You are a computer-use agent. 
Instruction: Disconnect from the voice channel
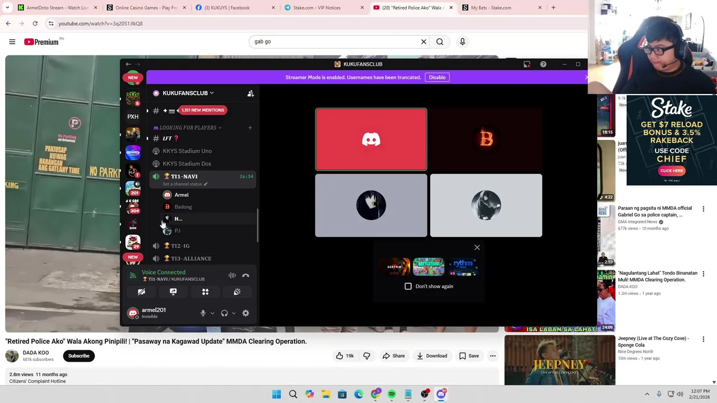point(245,275)
